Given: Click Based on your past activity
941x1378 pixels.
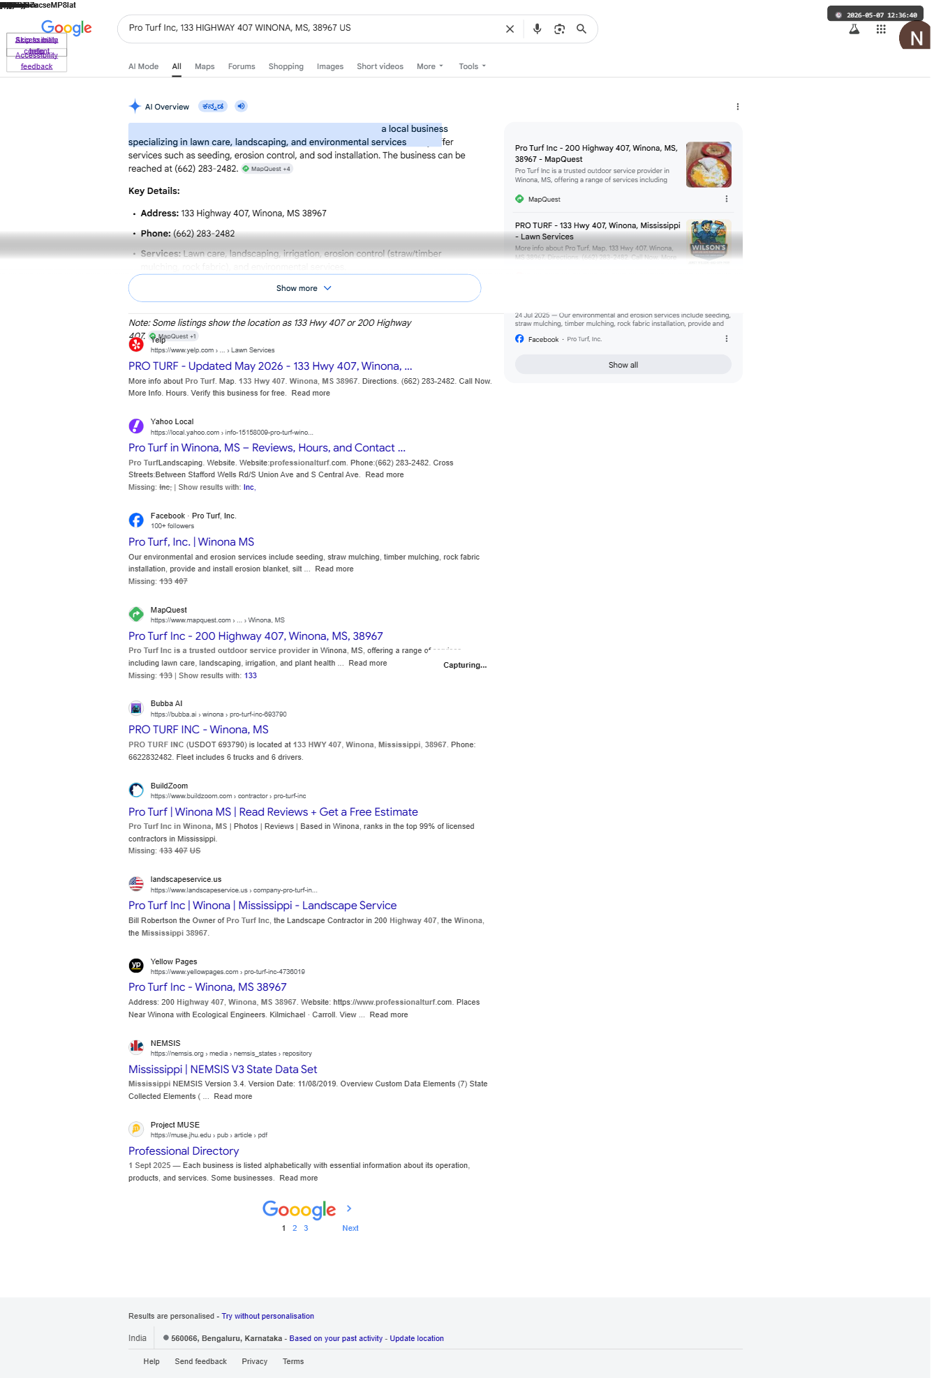Looking at the screenshot, I should pyautogui.click(x=336, y=1339).
